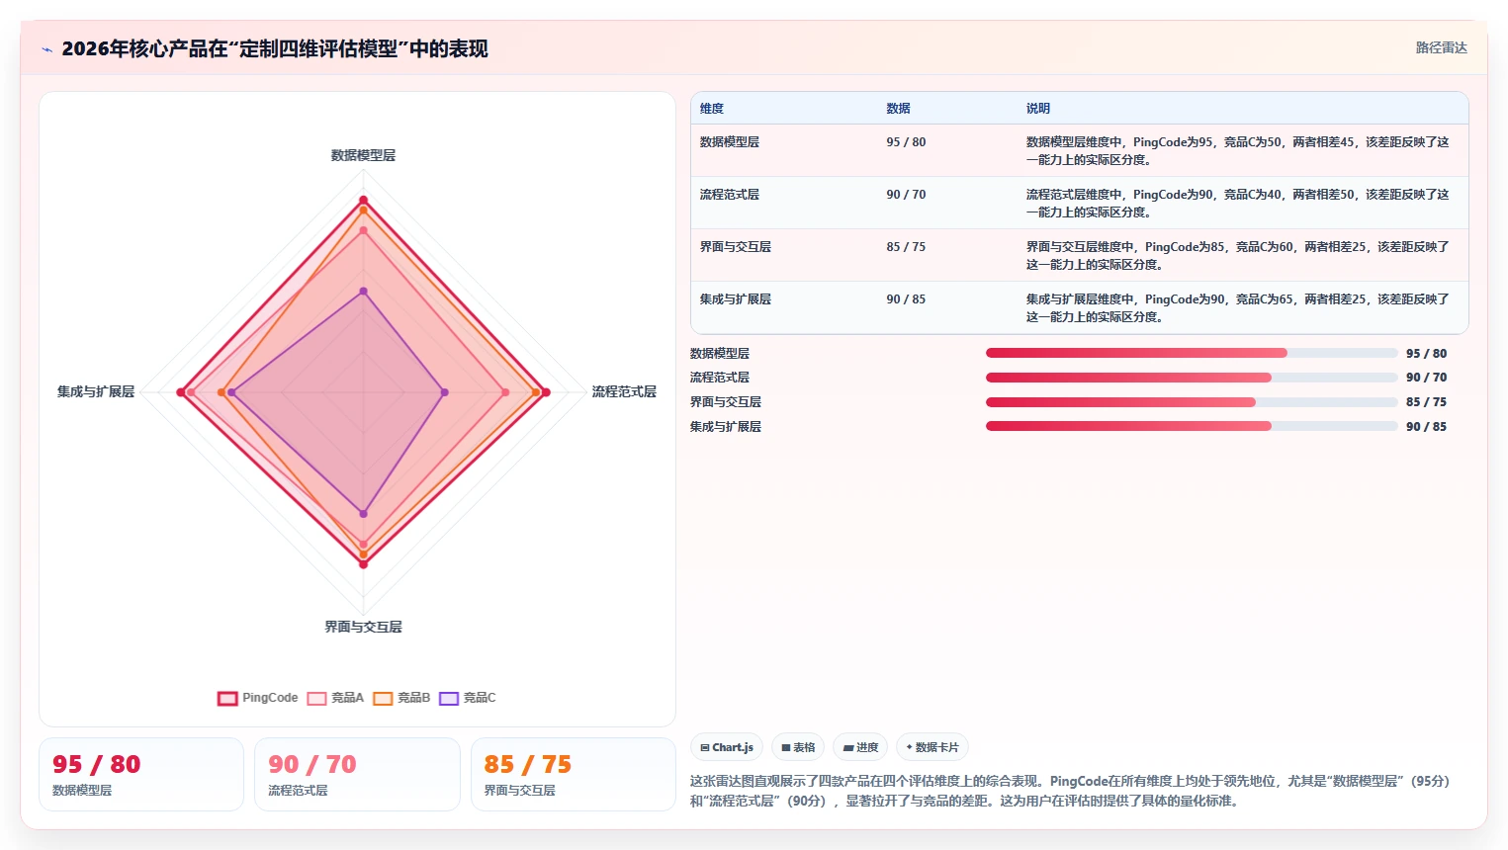Click the 90 / 85 value beside progress bar
1508x850 pixels.
(x=1426, y=426)
